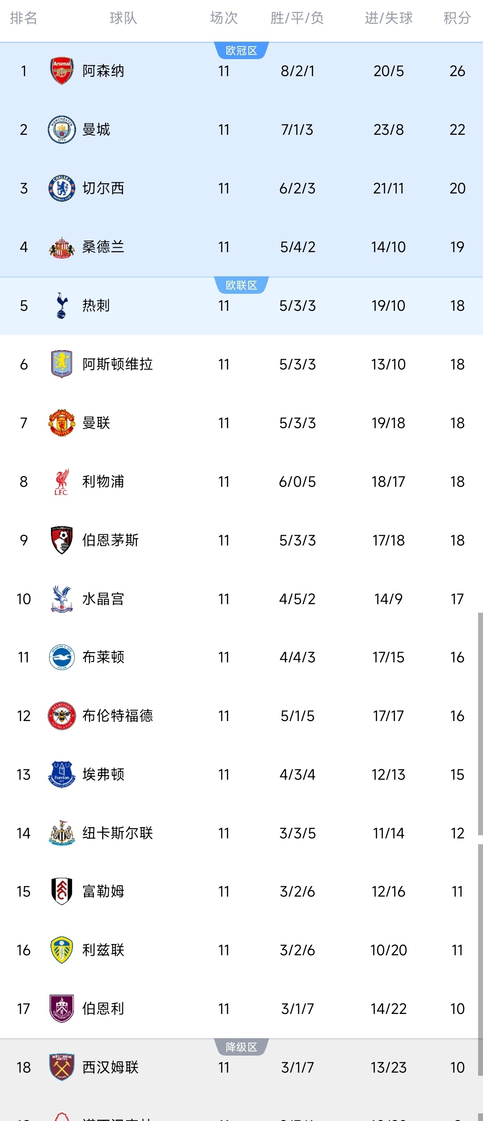Click the Manchester United badge
This screenshot has height=1121, width=483.
click(62, 423)
